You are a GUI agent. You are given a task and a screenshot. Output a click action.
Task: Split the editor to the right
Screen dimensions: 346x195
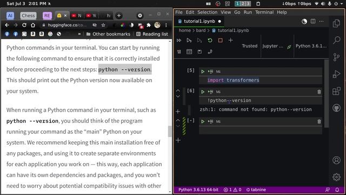313,21
